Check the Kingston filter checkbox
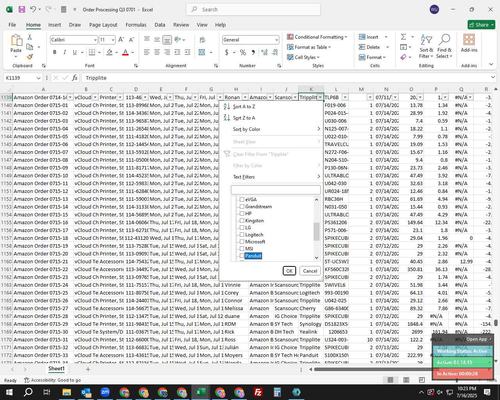The width and height of the screenshot is (500, 400). 242,221
